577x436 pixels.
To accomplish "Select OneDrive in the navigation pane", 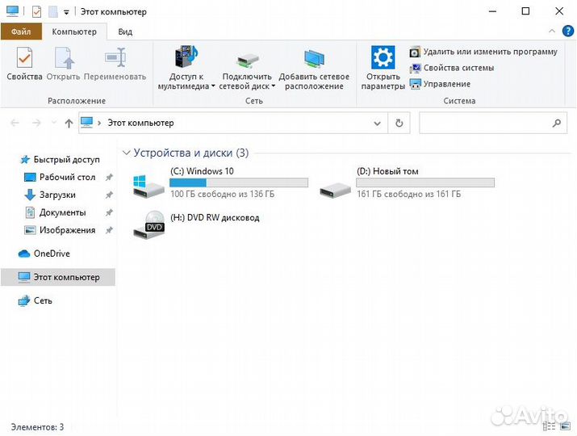I will tap(52, 254).
